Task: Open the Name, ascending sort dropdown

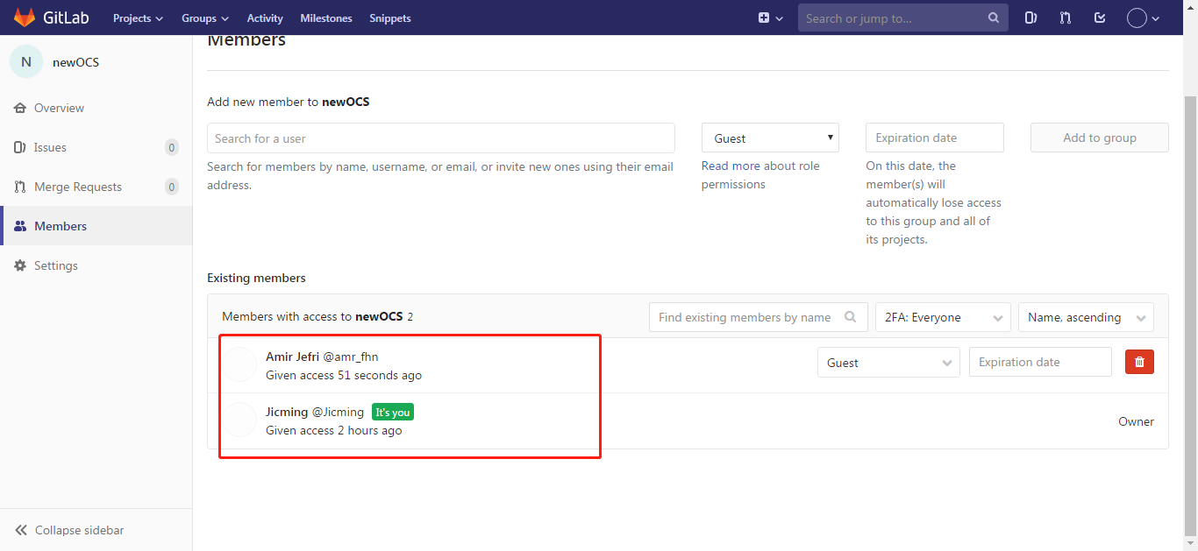Action: click(x=1086, y=317)
